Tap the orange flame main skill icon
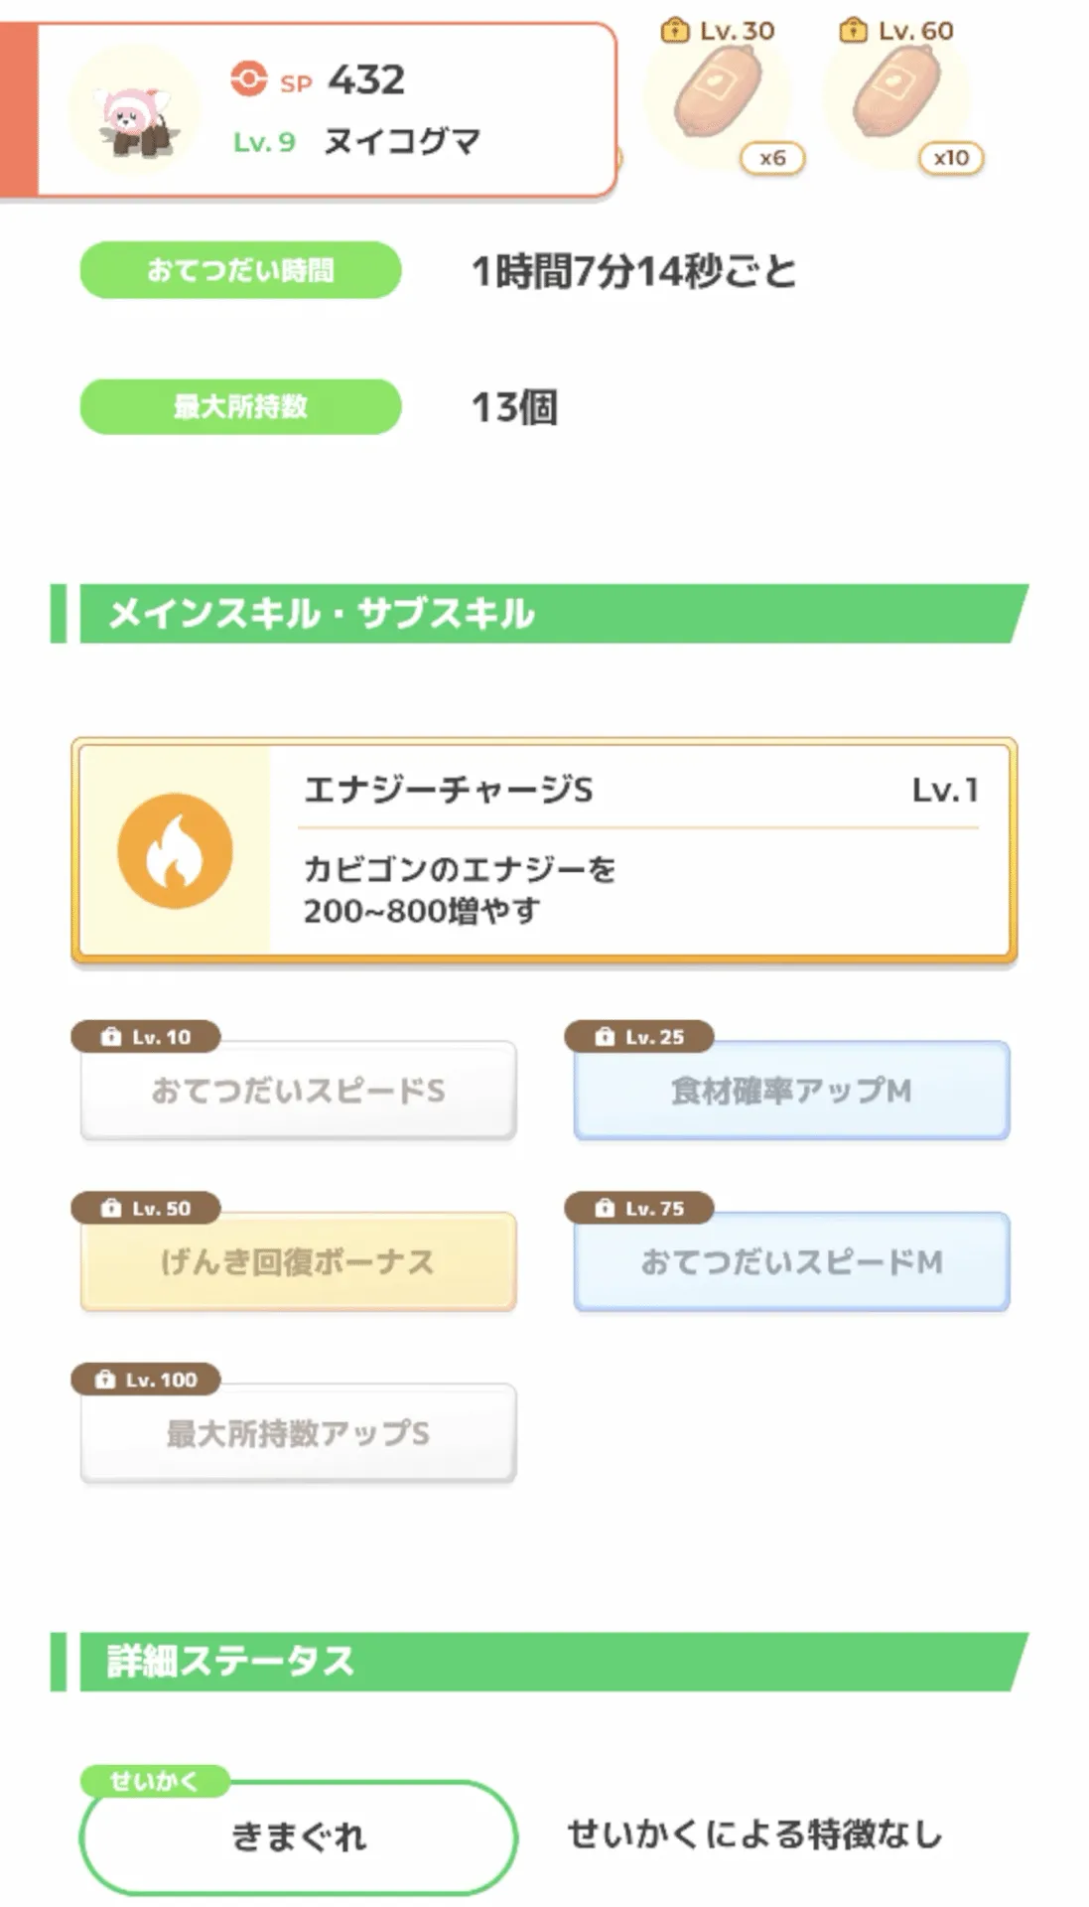Image resolution: width=1089 pixels, height=1907 pixels. click(x=175, y=851)
